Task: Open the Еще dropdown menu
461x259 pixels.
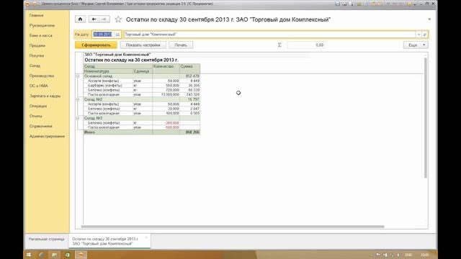Action: coord(416,45)
